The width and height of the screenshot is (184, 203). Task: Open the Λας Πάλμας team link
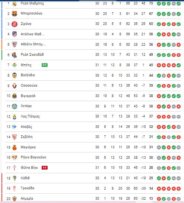[30, 116]
